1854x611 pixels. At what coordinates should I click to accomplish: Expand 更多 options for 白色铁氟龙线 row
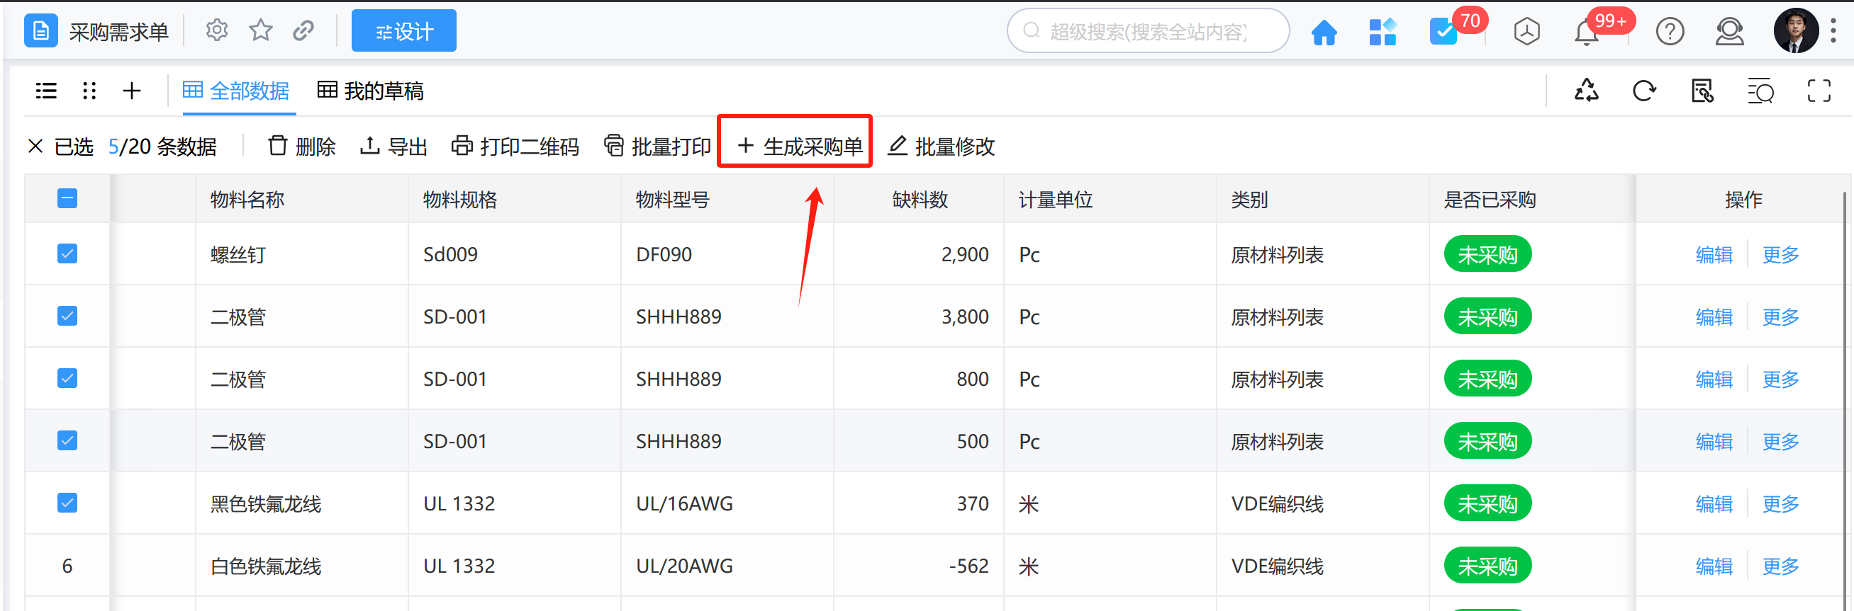tap(1780, 566)
